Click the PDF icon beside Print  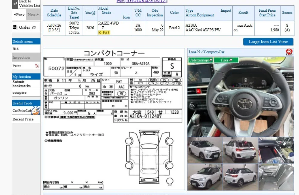(37, 66)
